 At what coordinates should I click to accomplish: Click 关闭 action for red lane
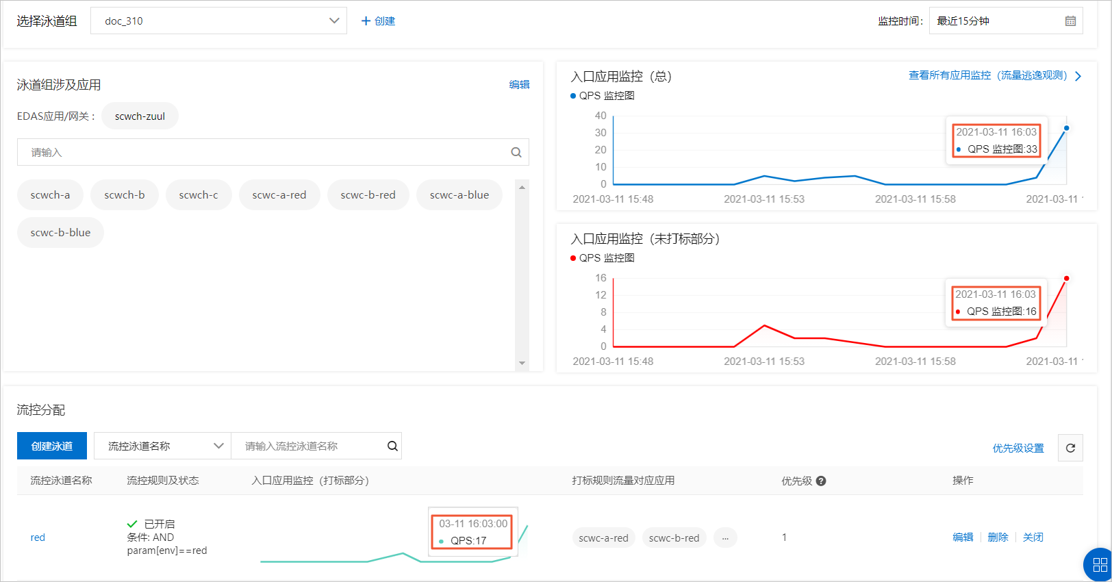point(1033,537)
